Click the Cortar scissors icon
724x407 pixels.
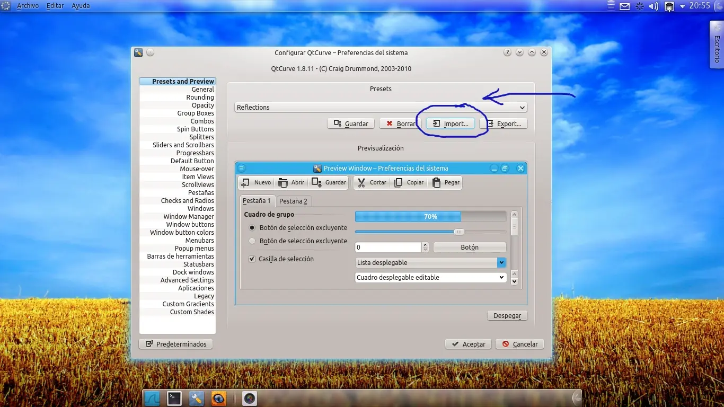[361, 183]
